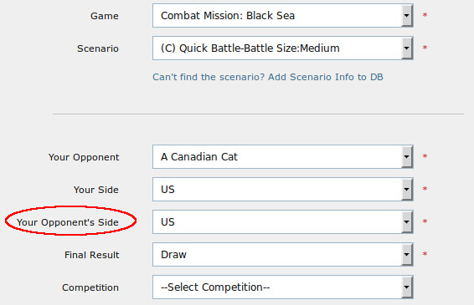Open Your Opponent dropdown arrow
Image resolution: width=474 pixels, height=305 pixels.
coord(407,157)
